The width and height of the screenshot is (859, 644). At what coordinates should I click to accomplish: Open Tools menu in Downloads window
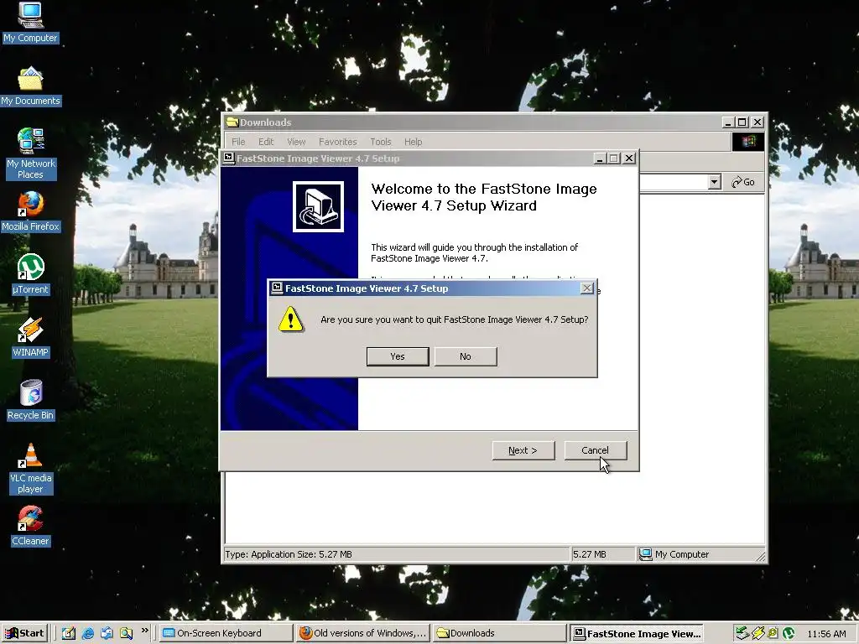click(x=381, y=142)
